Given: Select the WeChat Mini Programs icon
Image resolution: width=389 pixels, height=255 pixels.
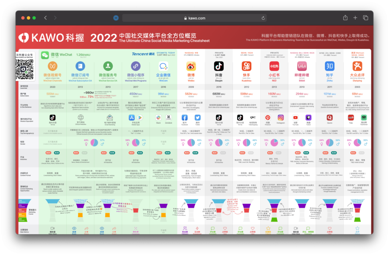Looking at the screenshot, I should coord(136,66).
